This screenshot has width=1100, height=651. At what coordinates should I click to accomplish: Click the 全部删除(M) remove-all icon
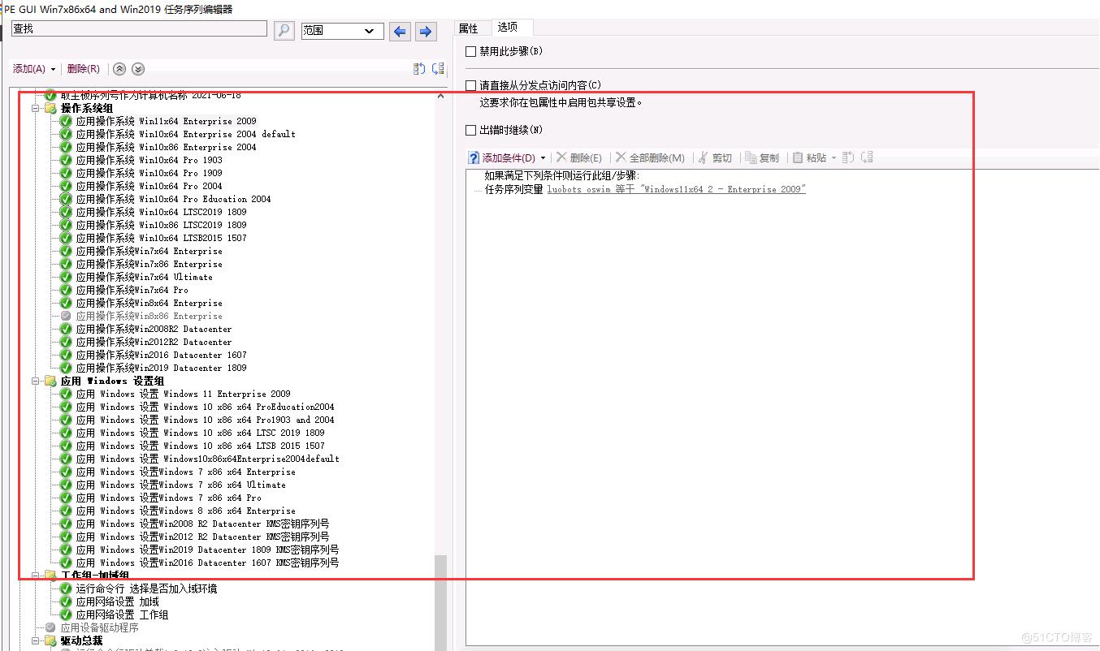click(x=619, y=157)
